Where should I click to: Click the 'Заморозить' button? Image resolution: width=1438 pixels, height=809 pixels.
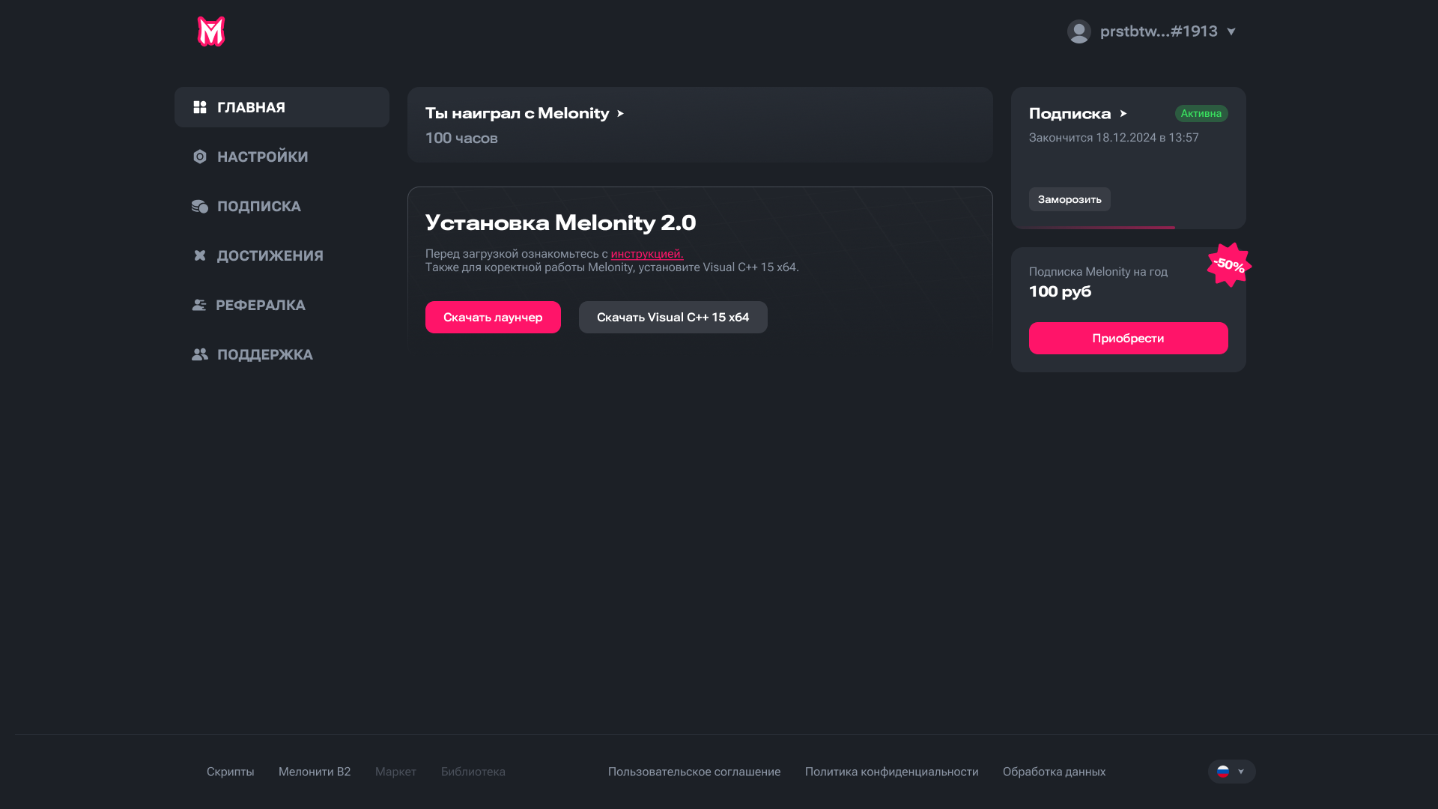1070,199
